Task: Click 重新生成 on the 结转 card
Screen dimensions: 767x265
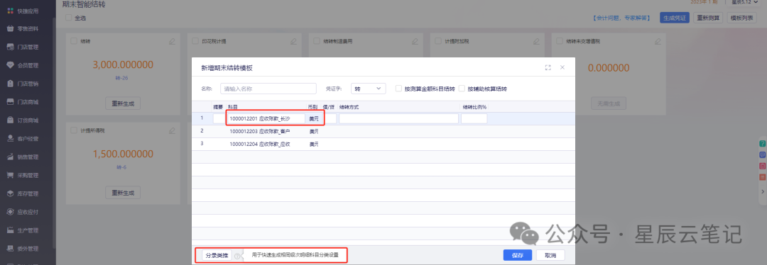Action: pyautogui.click(x=123, y=103)
